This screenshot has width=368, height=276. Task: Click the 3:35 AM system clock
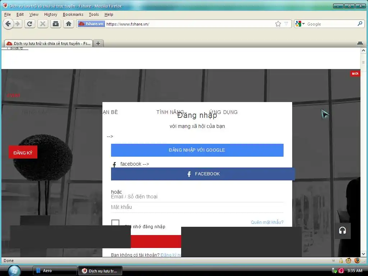355,271
